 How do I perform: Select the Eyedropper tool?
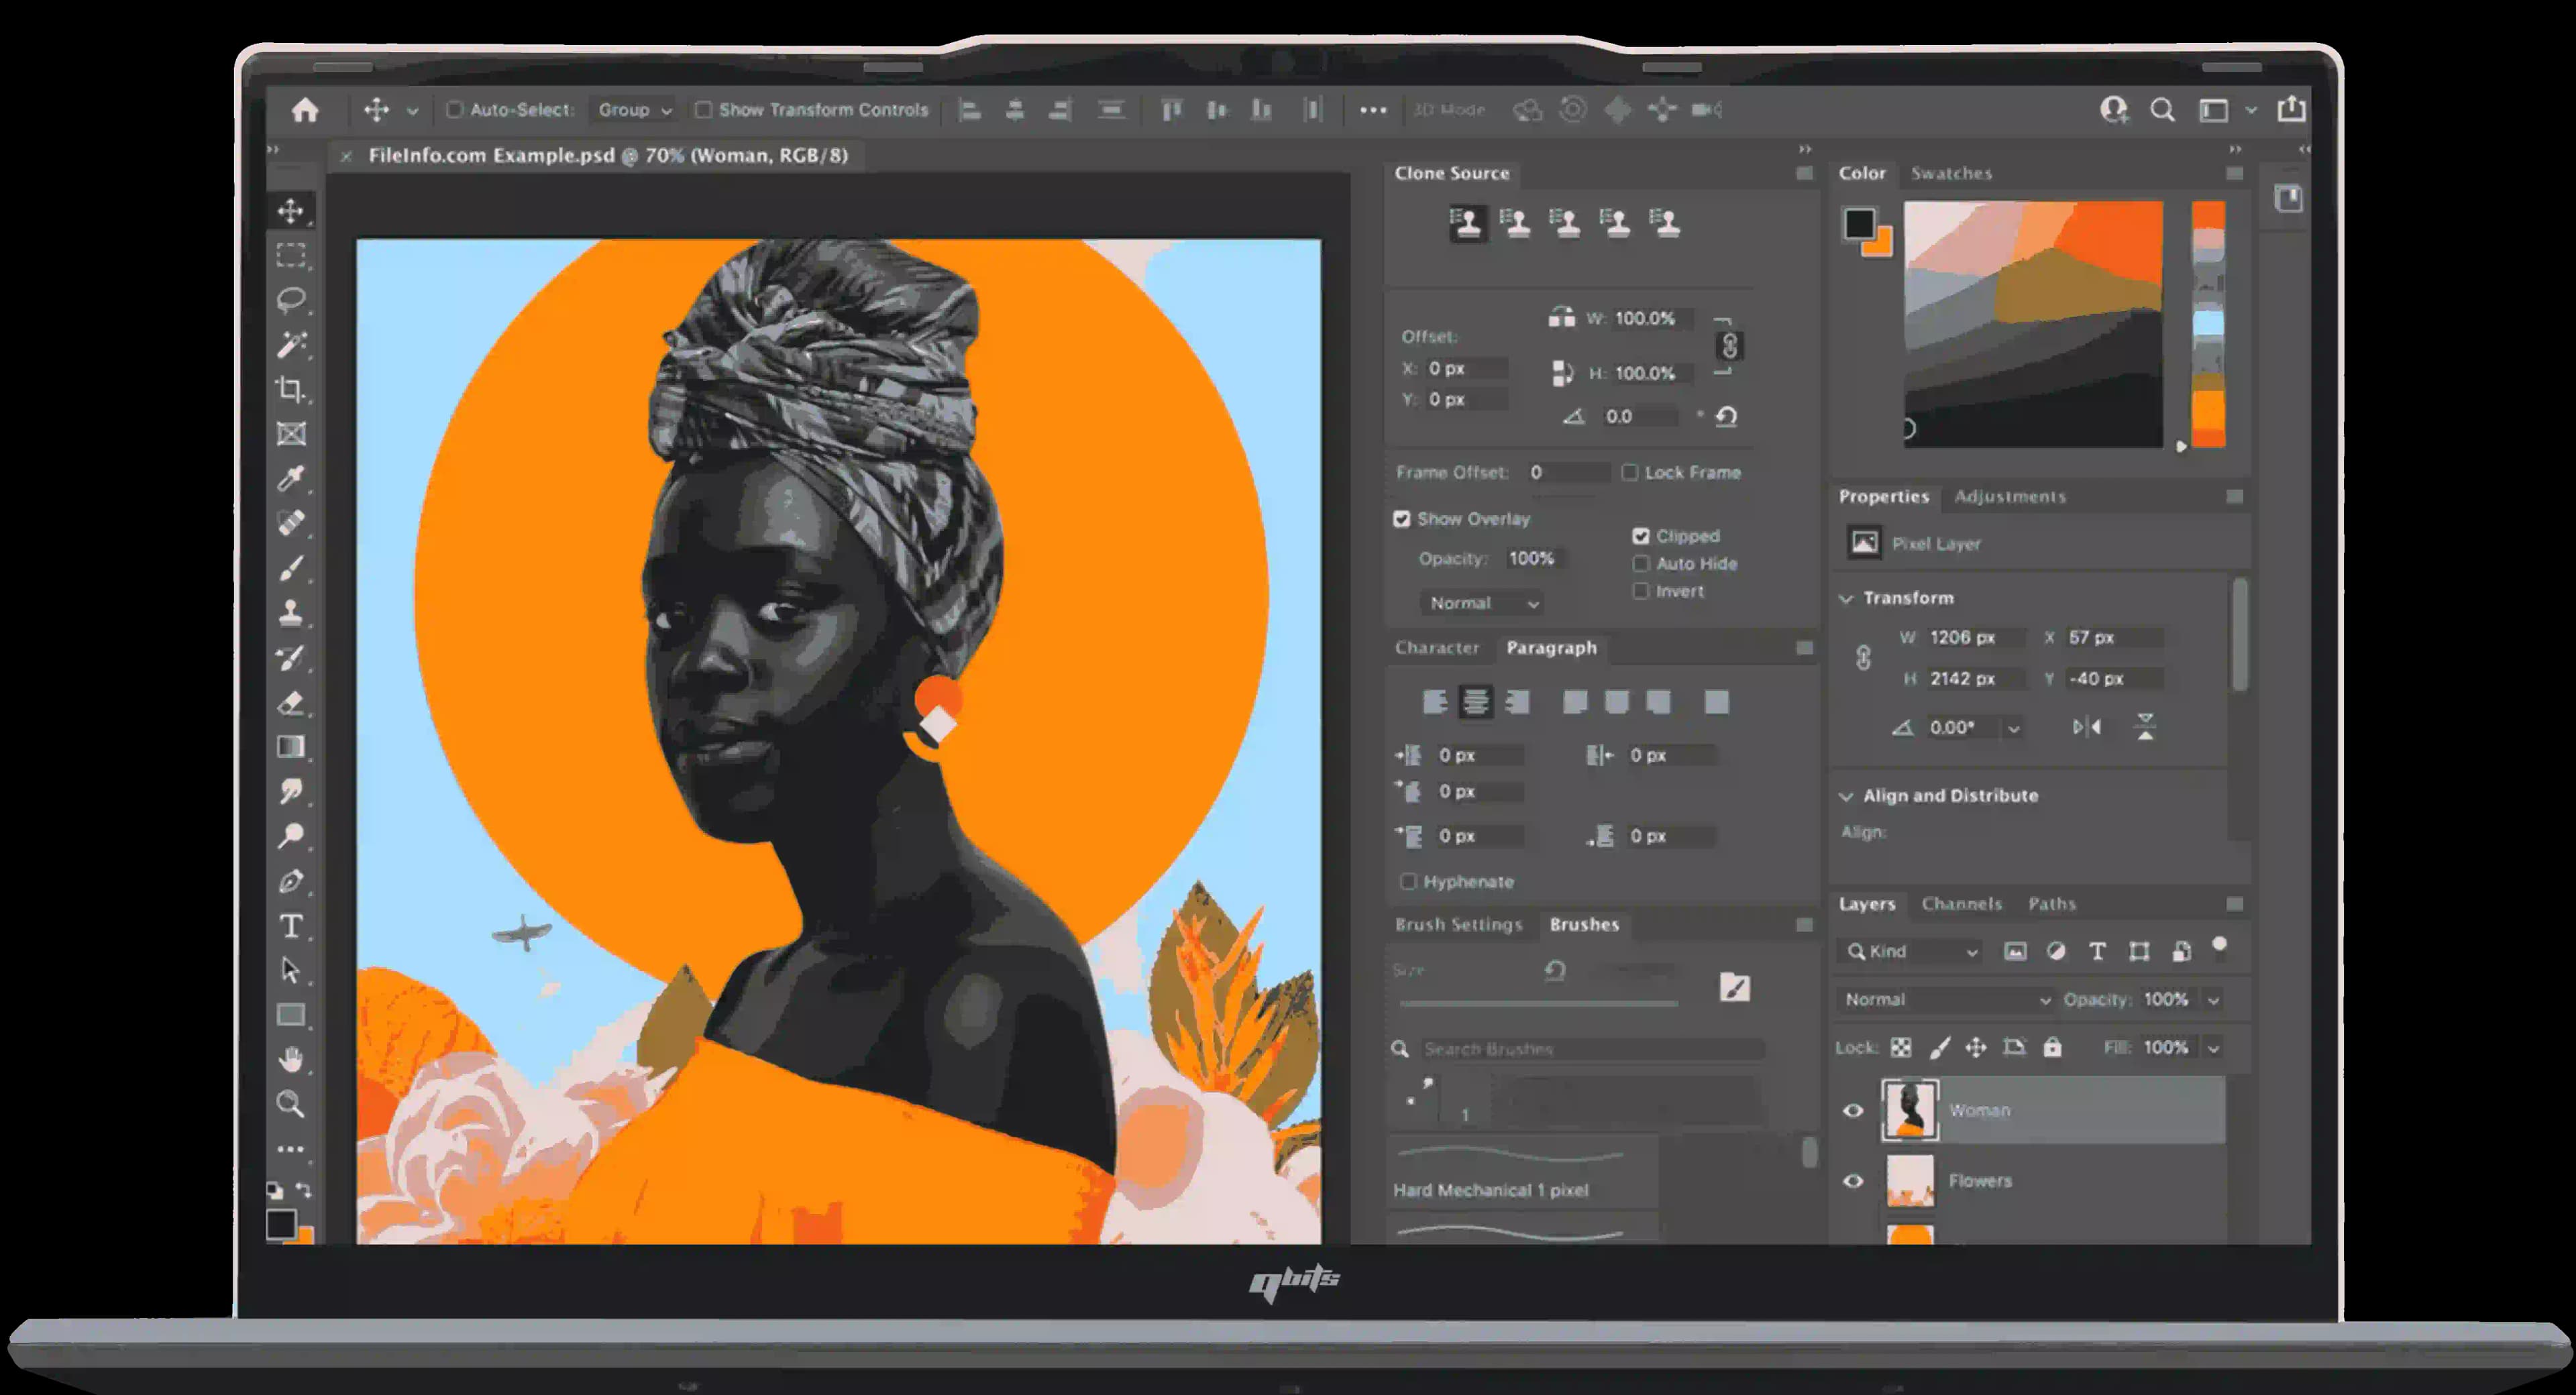[x=291, y=479]
